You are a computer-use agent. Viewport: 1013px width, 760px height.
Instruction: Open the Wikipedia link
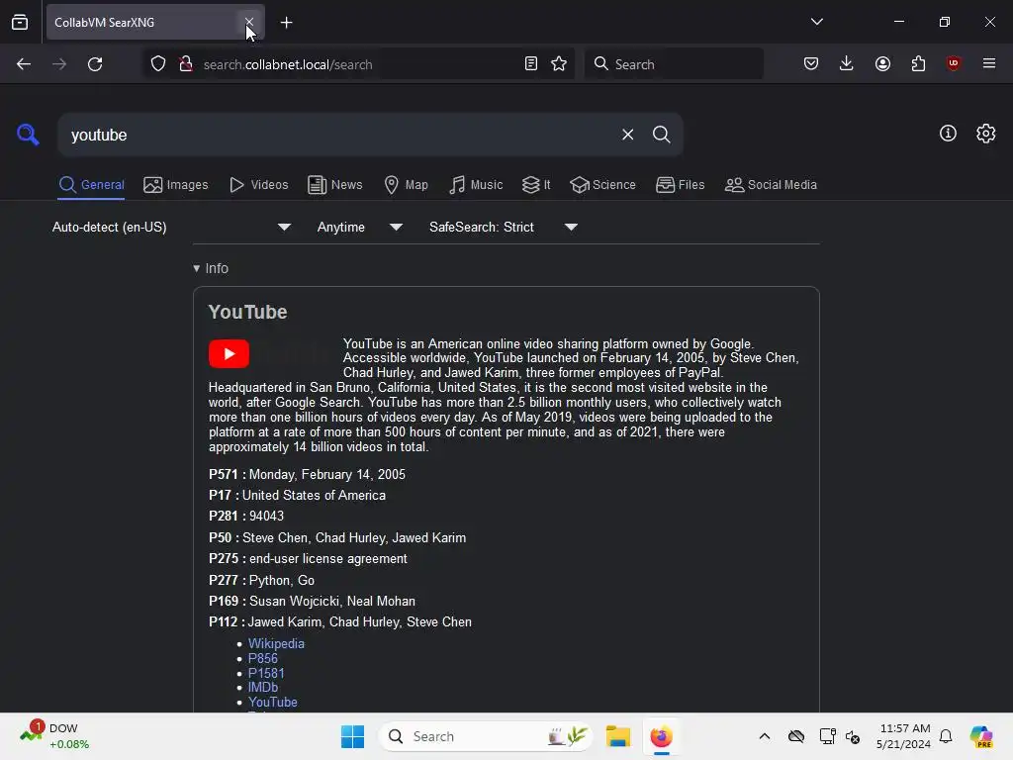coord(276,643)
